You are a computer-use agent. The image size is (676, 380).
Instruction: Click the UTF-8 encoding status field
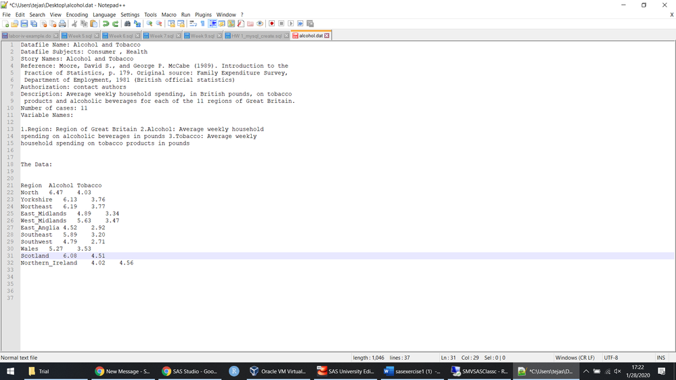611,358
